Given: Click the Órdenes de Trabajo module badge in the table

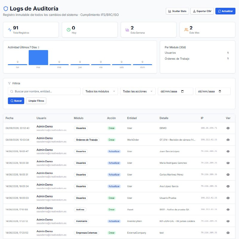Looking at the screenshot, I should [87, 140].
